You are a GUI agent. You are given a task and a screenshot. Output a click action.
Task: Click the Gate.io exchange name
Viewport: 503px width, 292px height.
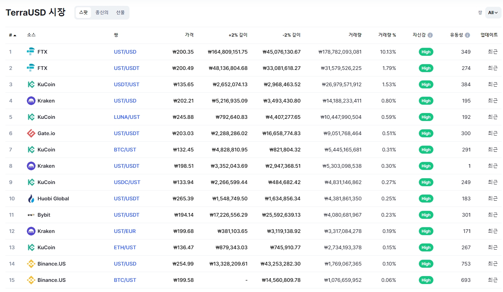point(46,133)
